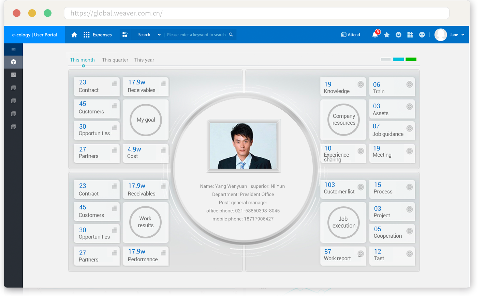Open the last document icon in sidebar
This screenshot has width=486, height=298.
pyautogui.click(x=14, y=127)
